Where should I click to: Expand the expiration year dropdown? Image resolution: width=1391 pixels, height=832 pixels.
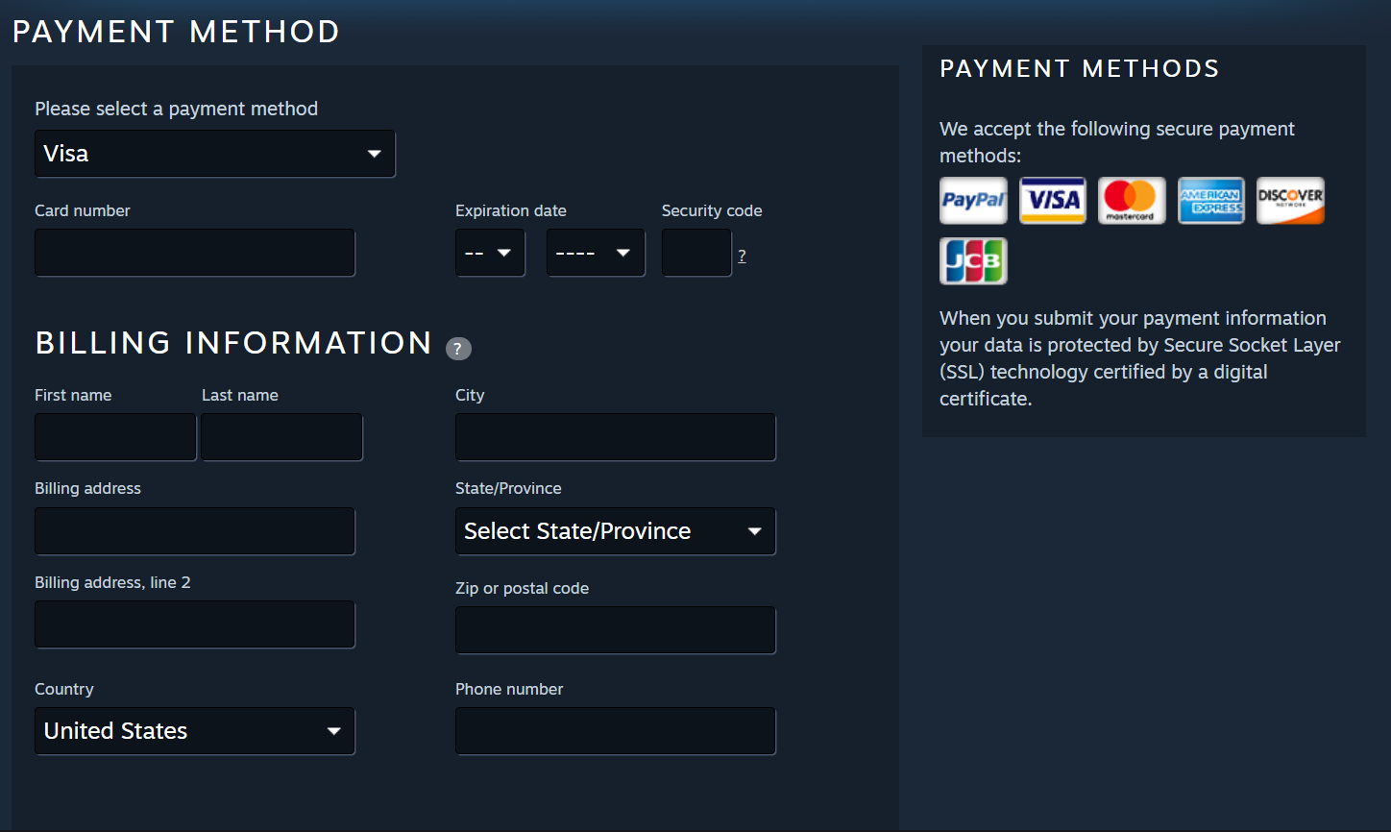click(x=596, y=253)
